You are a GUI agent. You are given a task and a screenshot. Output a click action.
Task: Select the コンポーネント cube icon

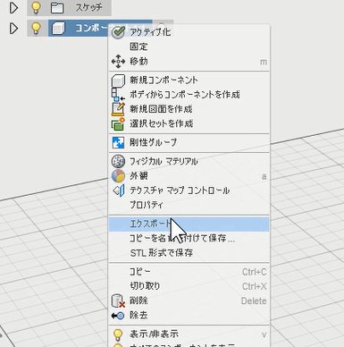point(58,29)
